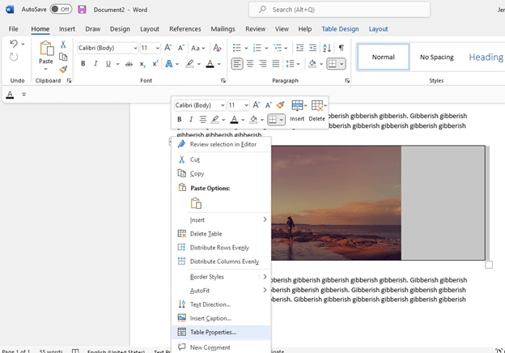Toggle Underline in the ribbon Font group

[109, 64]
